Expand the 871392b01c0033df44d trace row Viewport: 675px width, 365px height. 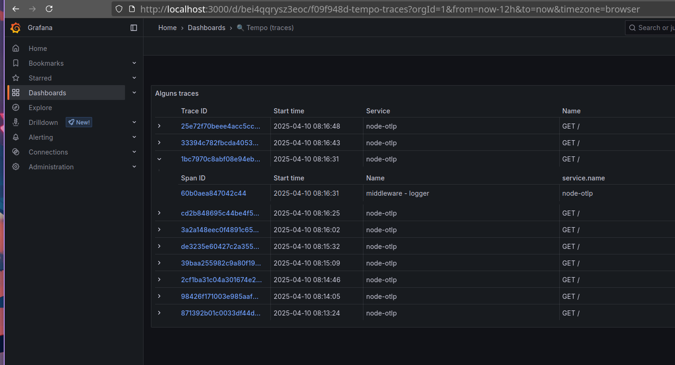pyautogui.click(x=159, y=313)
